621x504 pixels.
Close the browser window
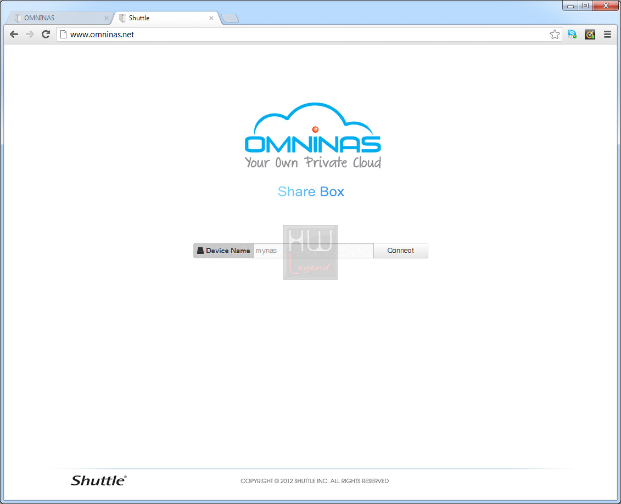[606, 6]
